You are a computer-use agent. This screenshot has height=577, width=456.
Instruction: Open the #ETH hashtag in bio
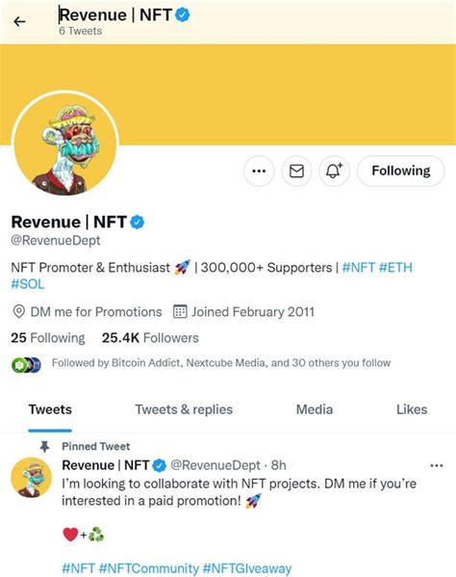395,268
